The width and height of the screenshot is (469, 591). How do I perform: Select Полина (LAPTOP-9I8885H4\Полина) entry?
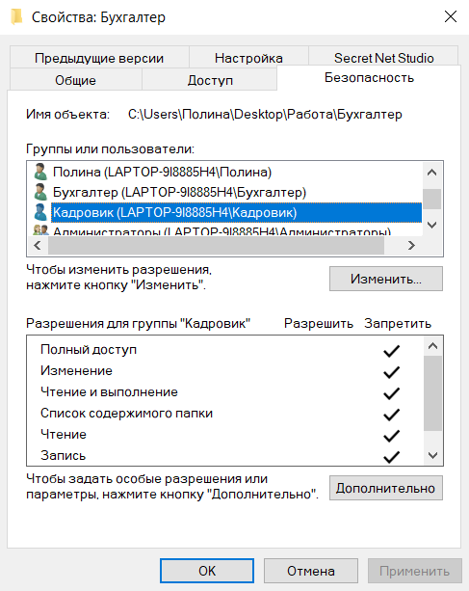[162, 173]
